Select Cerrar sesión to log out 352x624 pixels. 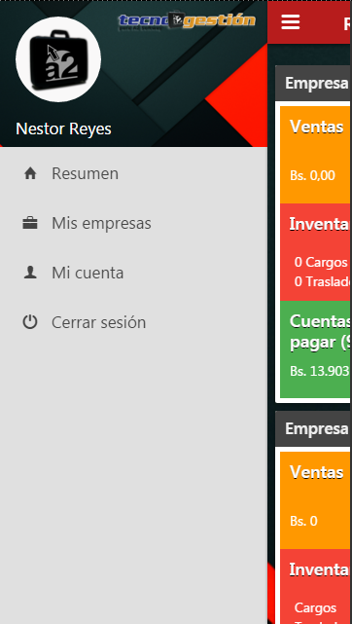(133, 322)
